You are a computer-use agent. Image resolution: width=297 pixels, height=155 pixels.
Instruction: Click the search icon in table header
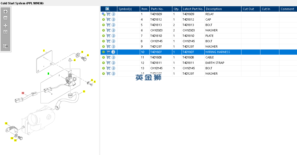pos(107,9)
